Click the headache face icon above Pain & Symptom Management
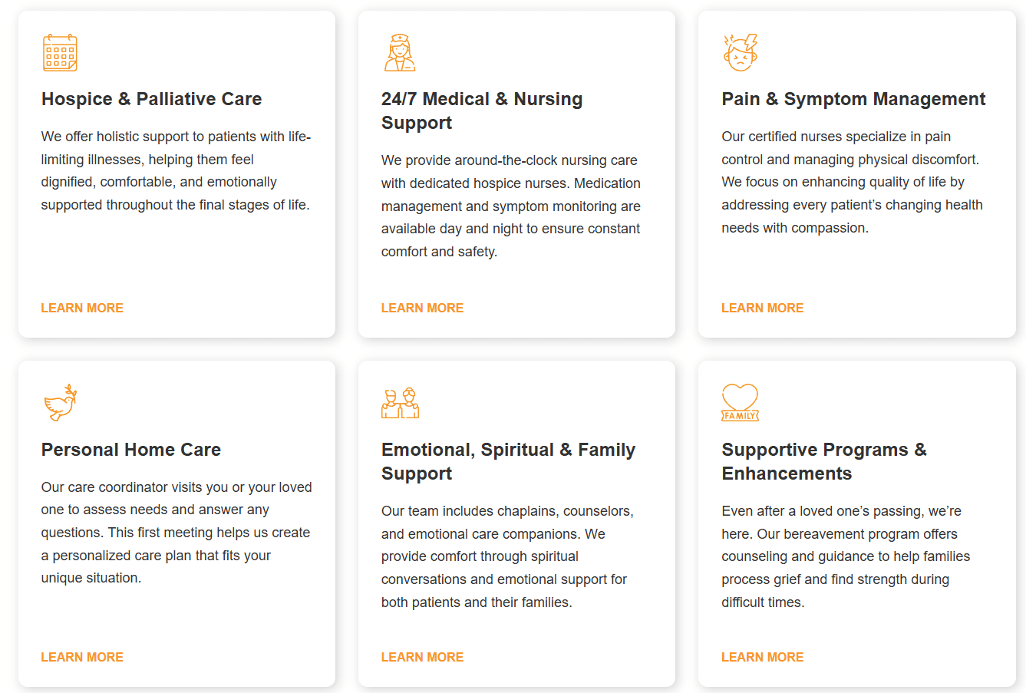The height and width of the screenshot is (693, 1026). coord(741,53)
